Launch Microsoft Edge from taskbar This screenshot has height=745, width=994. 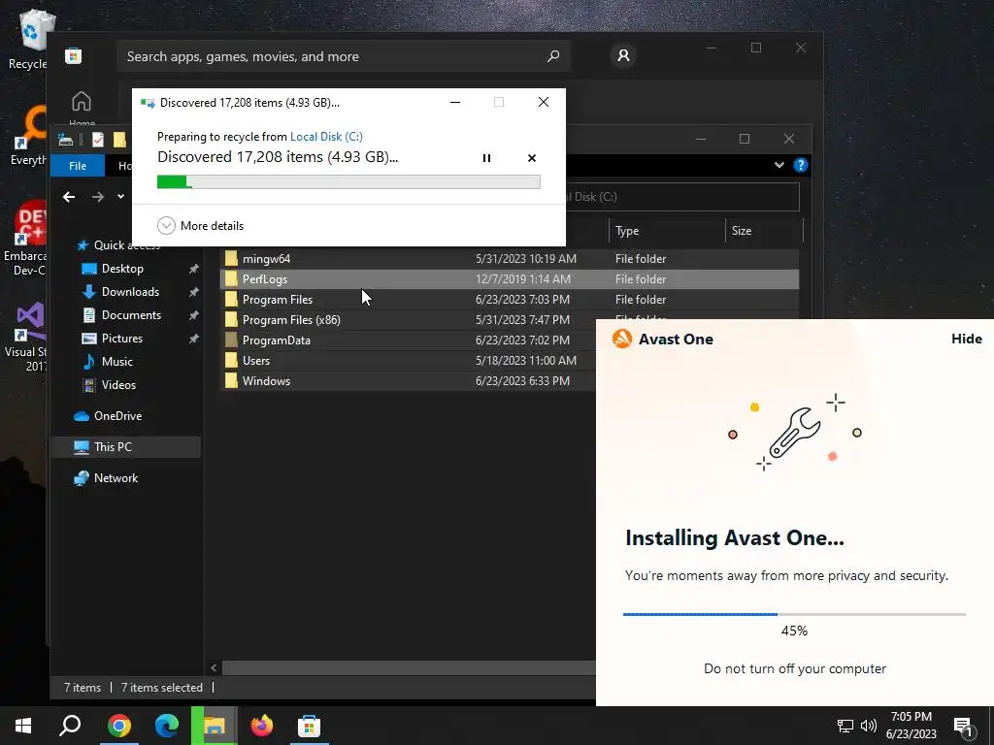(167, 726)
